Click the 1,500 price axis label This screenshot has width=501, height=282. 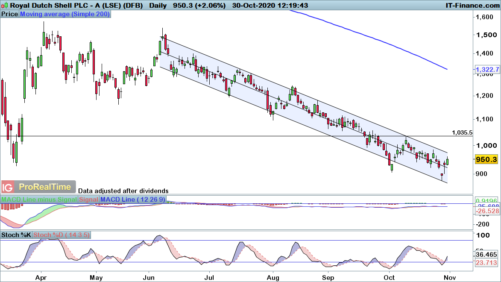pos(486,35)
